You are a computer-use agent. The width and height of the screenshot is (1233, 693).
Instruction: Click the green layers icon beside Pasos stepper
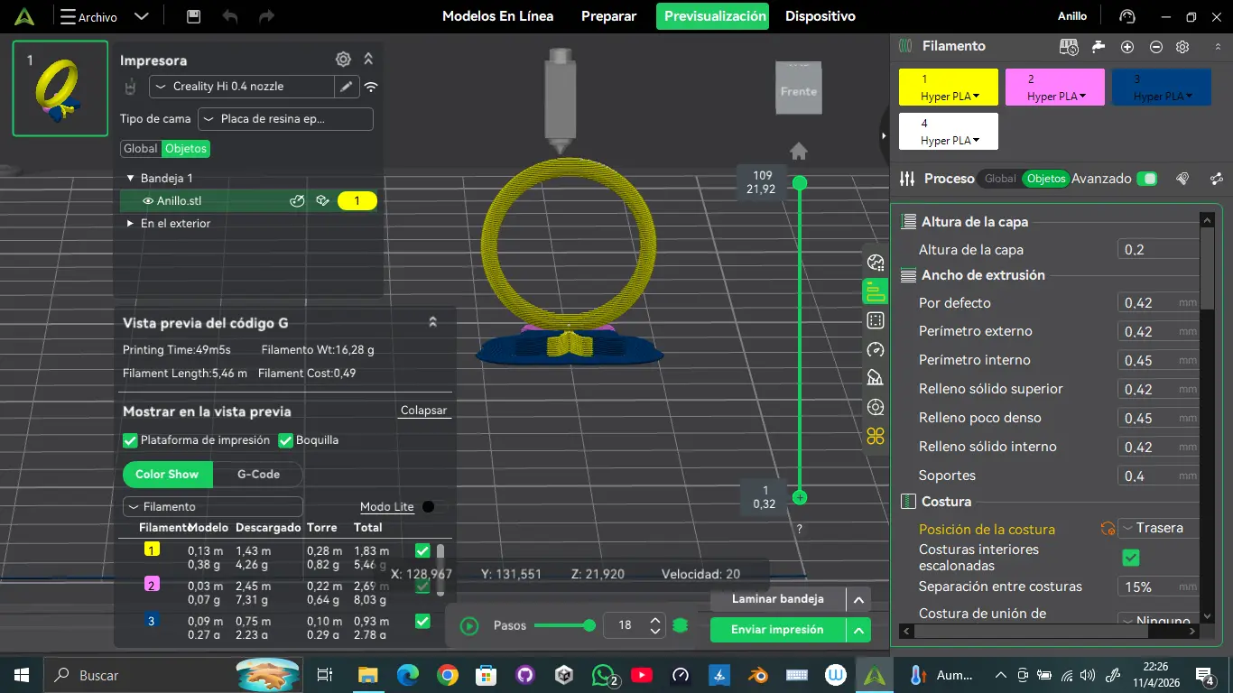(x=681, y=625)
